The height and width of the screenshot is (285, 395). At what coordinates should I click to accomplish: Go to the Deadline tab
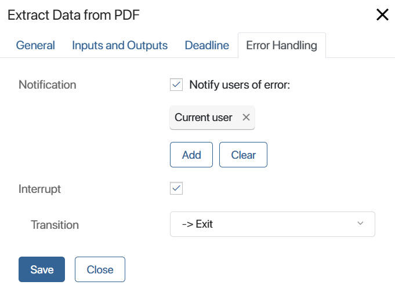click(x=207, y=46)
